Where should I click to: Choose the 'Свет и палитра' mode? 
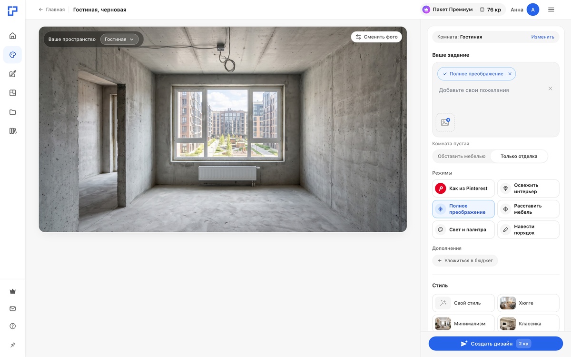tap(463, 229)
